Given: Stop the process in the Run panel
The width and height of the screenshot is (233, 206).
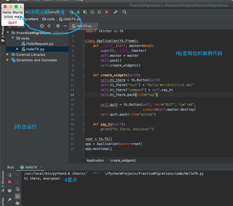Looking at the screenshot, I should [10, 182].
